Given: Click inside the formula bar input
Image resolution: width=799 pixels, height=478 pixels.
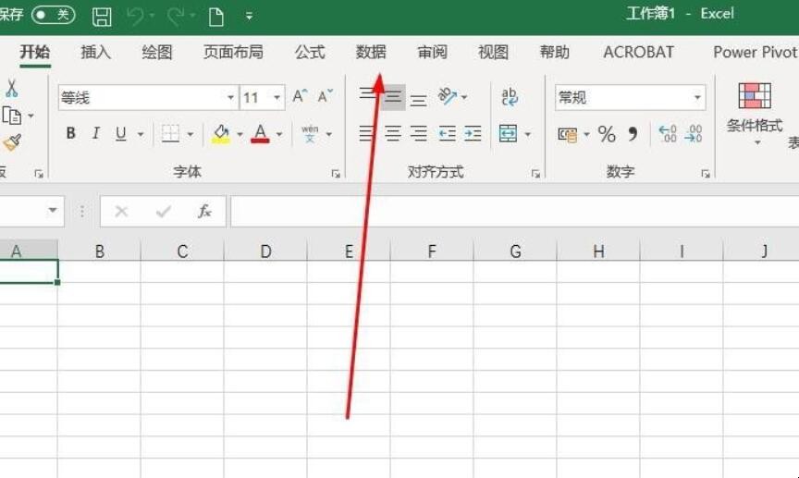Looking at the screenshot, I should click(515, 211).
